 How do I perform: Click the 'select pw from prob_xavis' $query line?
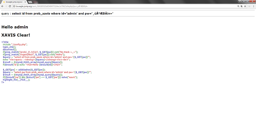tap(47, 72)
